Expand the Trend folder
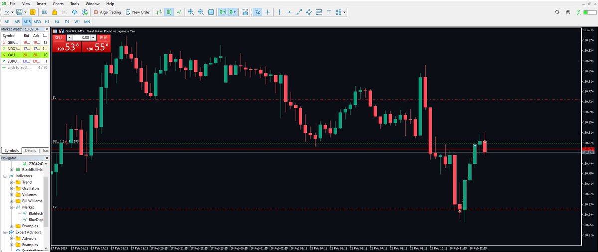The image size is (598, 252). pyautogui.click(x=11, y=182)
